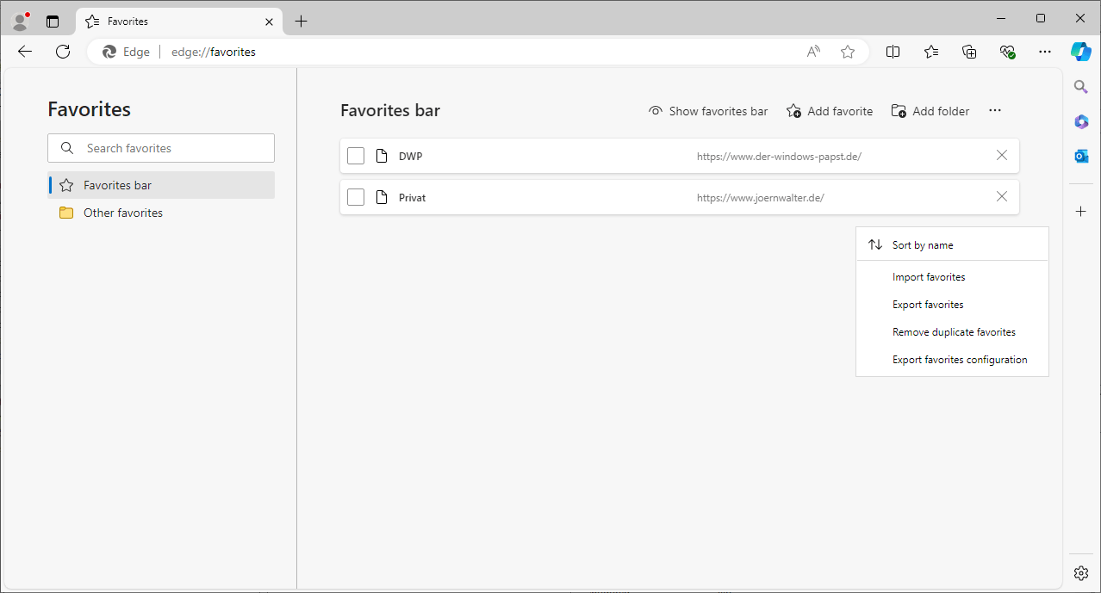Click the Read aloud icon
This screenshot has width=1101, height=593.
pyautogui.click(x=813, y=52)
